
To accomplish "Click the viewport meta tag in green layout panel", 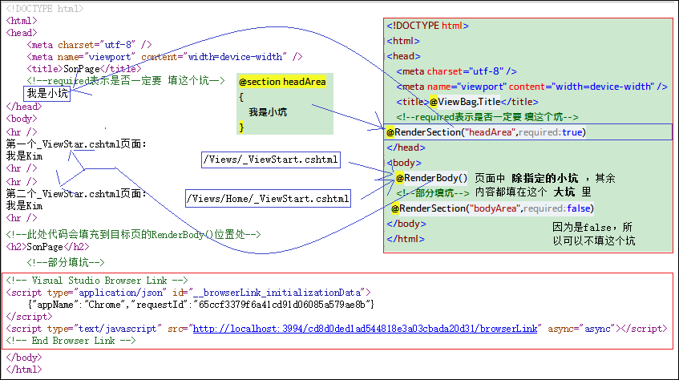I will [531, 87].
